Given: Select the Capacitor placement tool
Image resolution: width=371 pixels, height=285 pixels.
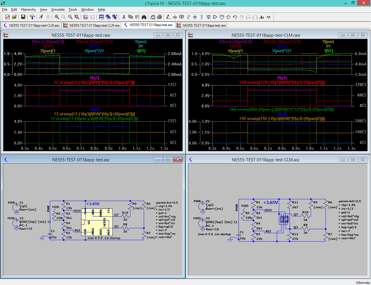Looking at the screenshot, I should pos(195,17).
